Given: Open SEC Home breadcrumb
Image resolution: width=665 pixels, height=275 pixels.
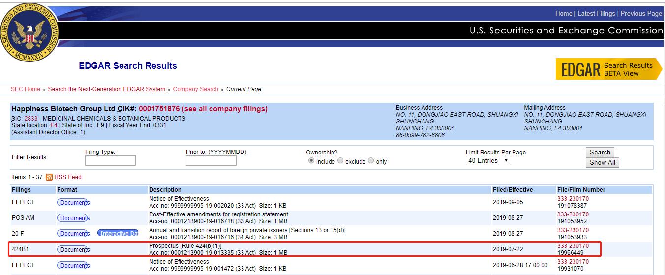Looking at the screenshot, I should (26, 89).
